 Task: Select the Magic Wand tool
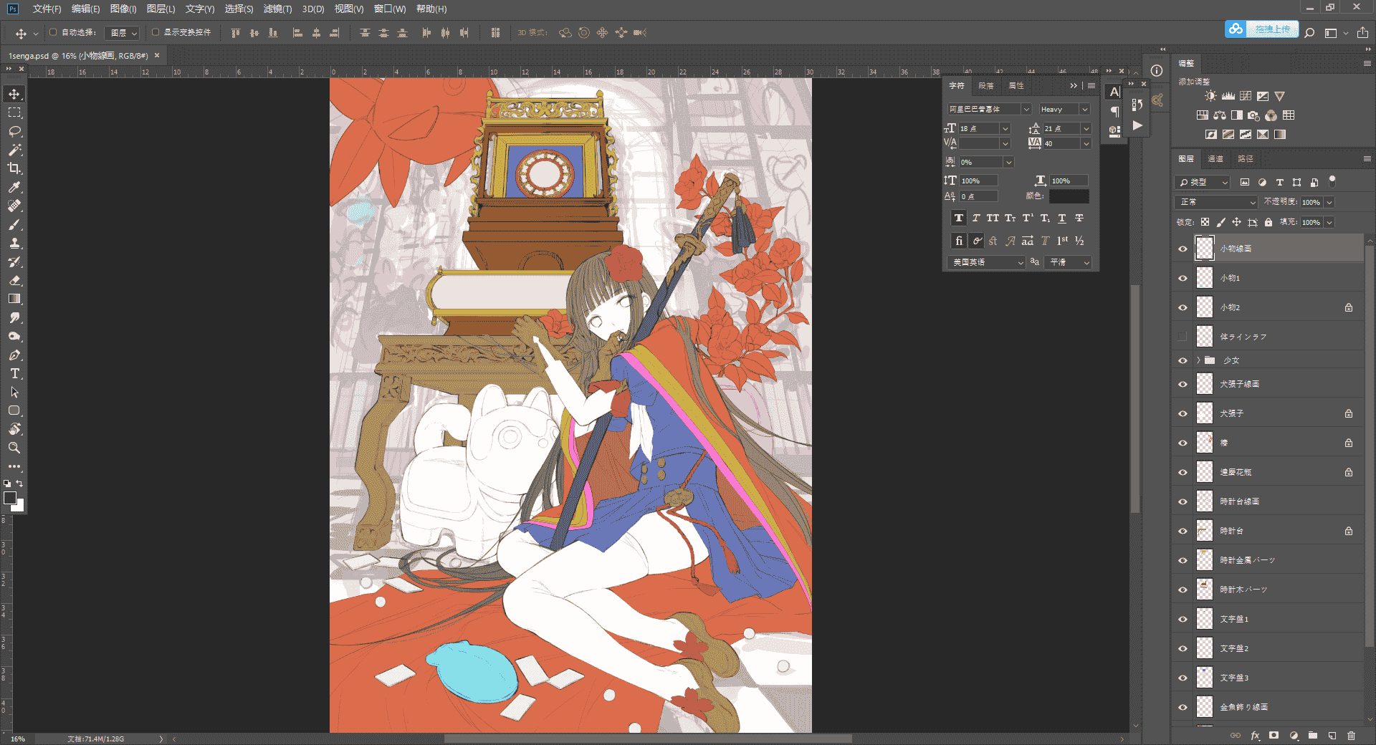(14, 150)
